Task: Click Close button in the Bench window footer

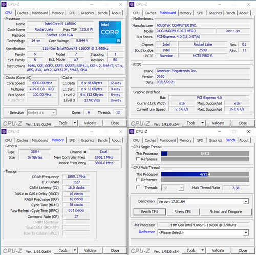Action: [243, 250]
